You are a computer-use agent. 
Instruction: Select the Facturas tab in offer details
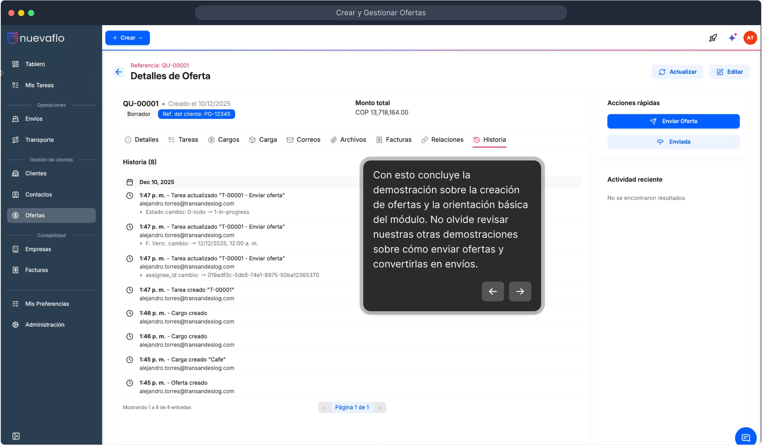(x=394, y=140)
